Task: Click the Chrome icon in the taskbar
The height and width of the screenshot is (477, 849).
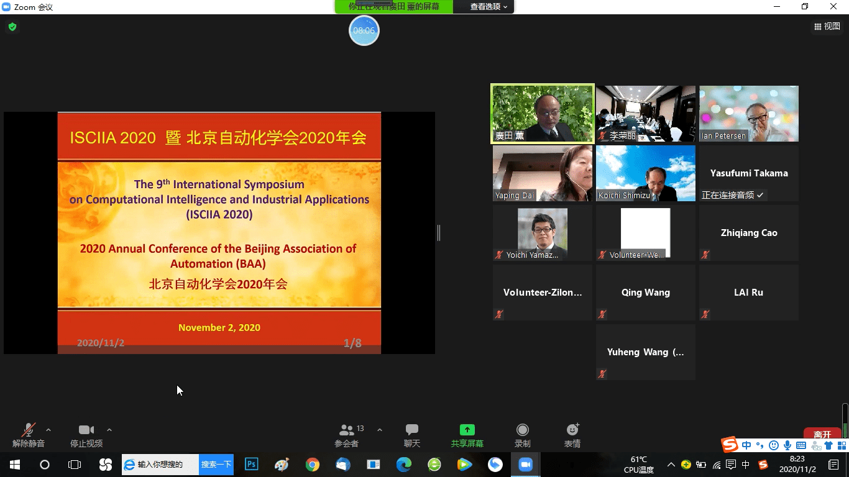Action: click(312, 465)
